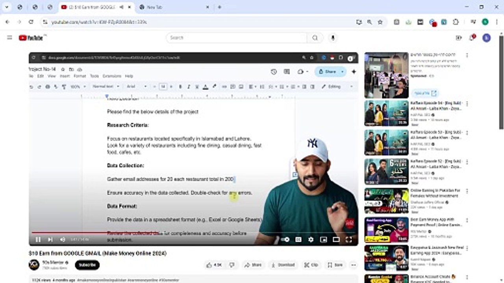Open more actions menu beside Save

pyautogui.click(x=353, y=265)
